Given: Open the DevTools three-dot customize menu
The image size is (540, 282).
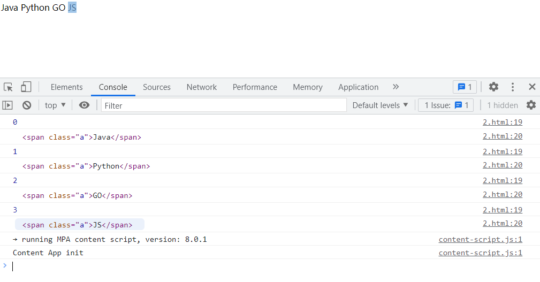Looking at the screenshot, I should point(513,87).
